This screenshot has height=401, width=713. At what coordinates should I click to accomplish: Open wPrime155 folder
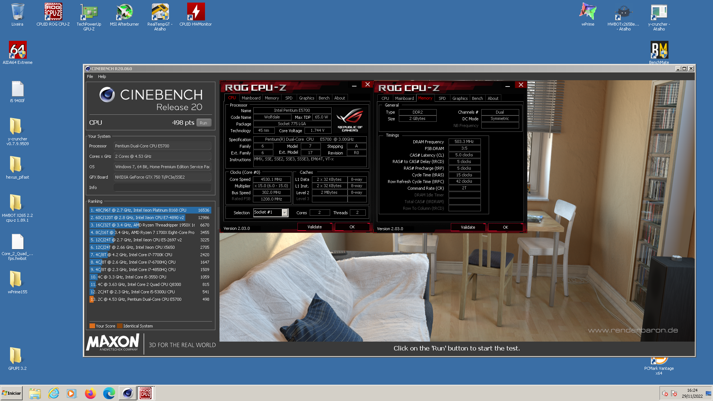[17, 282]
